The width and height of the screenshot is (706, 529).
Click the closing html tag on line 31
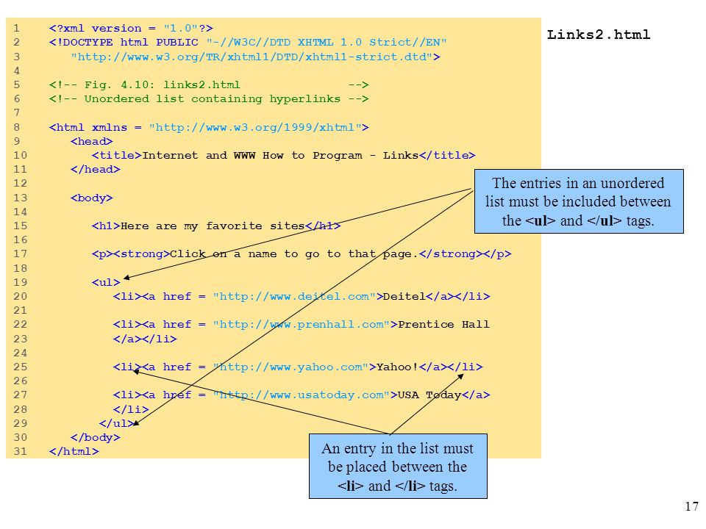74,451
